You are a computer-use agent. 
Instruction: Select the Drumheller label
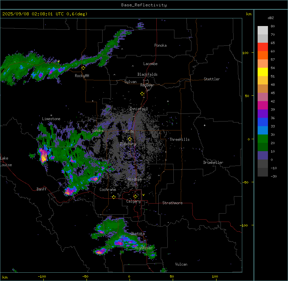[x=213, y=163]
